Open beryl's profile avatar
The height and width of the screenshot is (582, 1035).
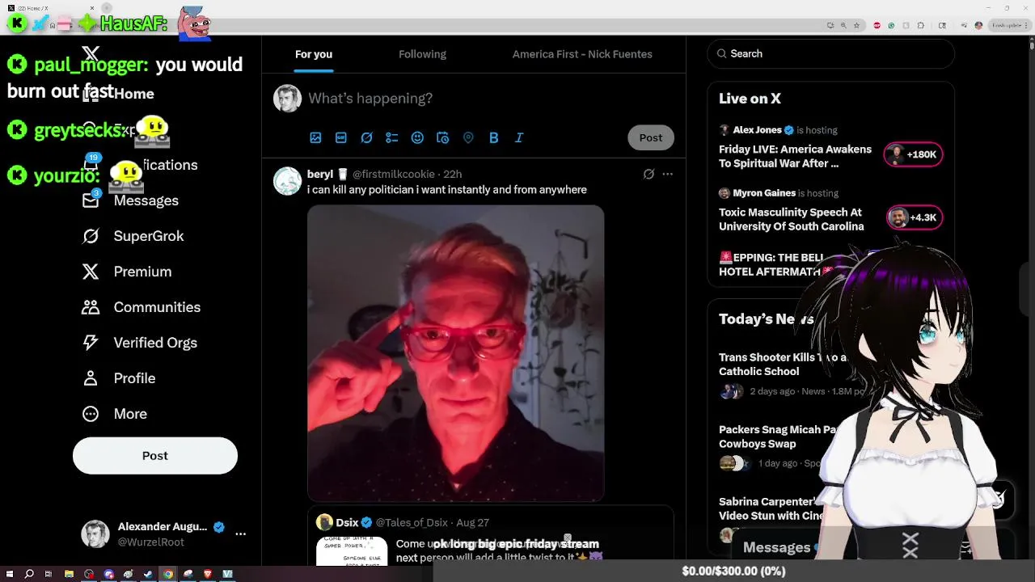tap(287, 181)
